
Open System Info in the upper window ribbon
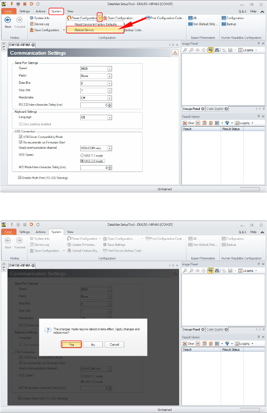40,18
